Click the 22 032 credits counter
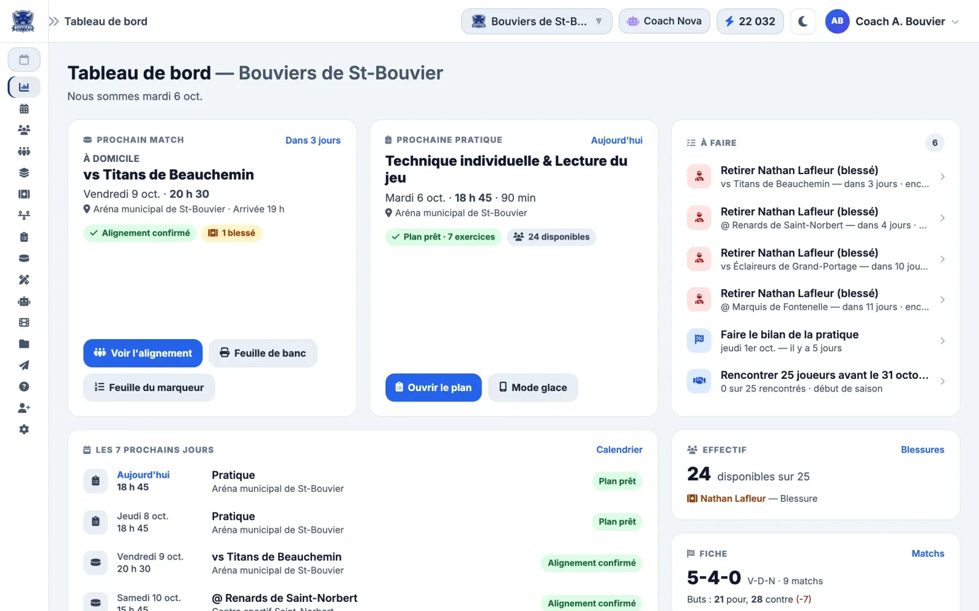 (750, 21)
